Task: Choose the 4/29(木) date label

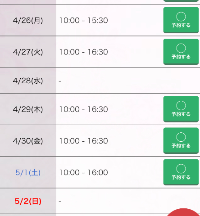Action: click(x=28, y=109)
